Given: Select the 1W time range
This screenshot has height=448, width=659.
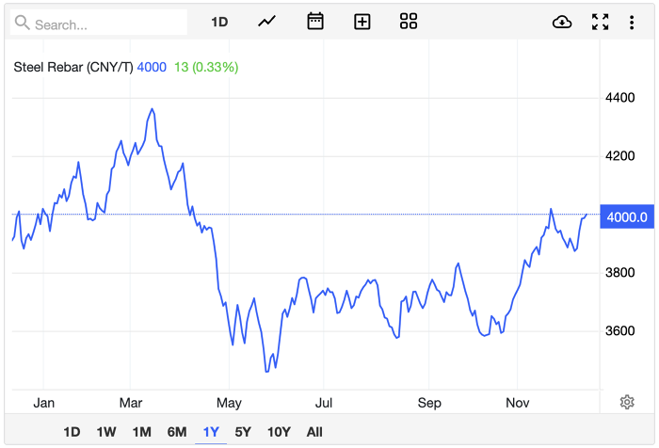Looking at the screenshot, I should pyautogui.click(x=106, y=432).
